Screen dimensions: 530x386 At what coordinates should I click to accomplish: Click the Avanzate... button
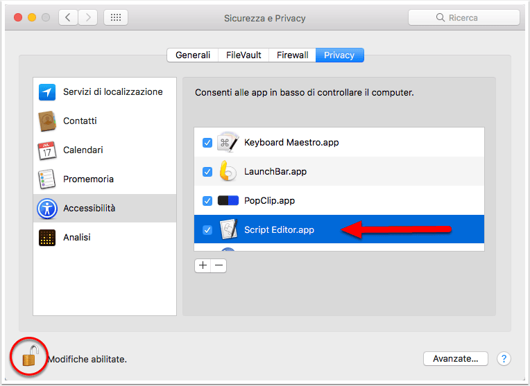click(455, 359)
